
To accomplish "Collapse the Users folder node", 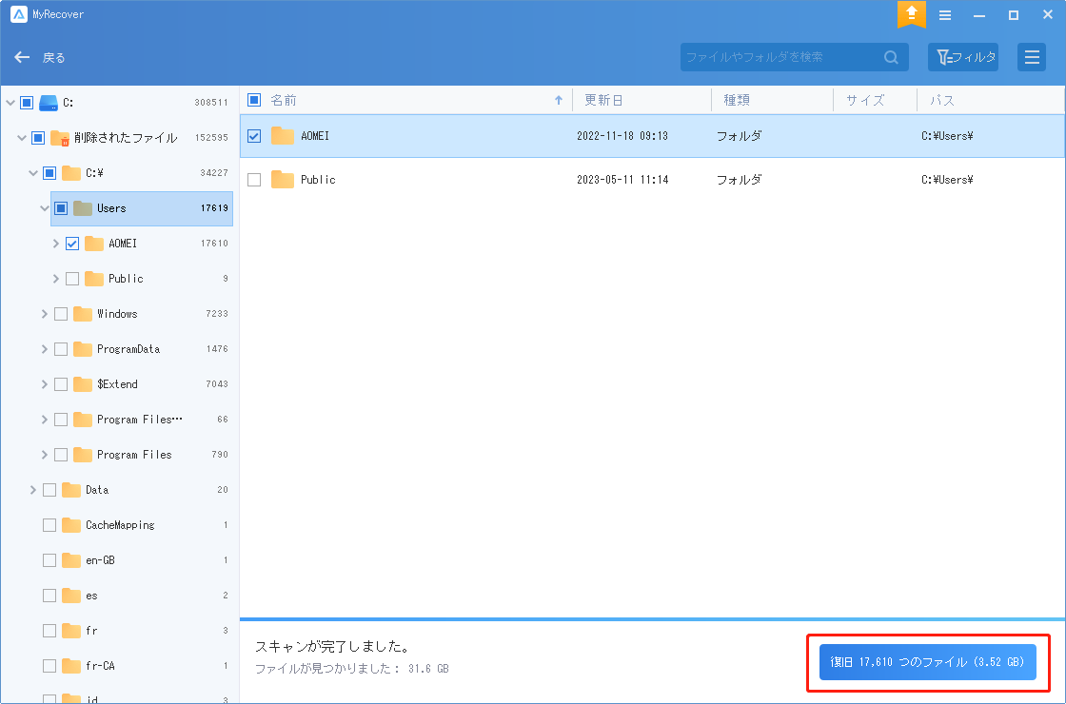I will pyautogui.click(x=45, y=208).
